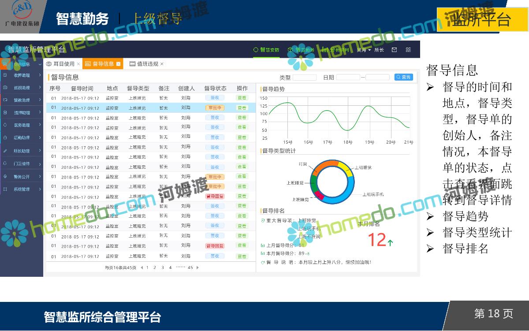
Task: Expand the 门卫接待 sidebar chevron
Action: pos(40,164)
